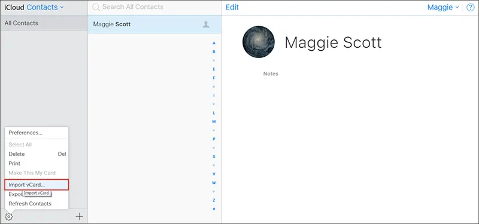
Task: Jump to # section in index
Action: [x=214, y=209]
